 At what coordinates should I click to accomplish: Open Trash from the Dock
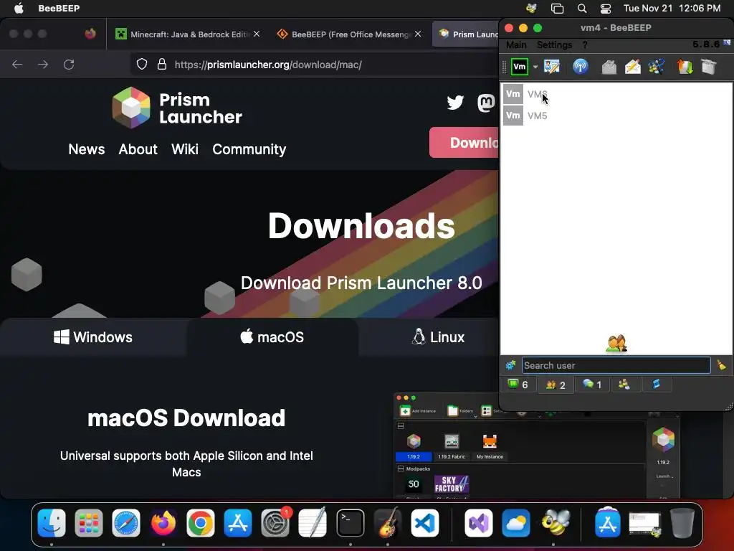(682, 523)
